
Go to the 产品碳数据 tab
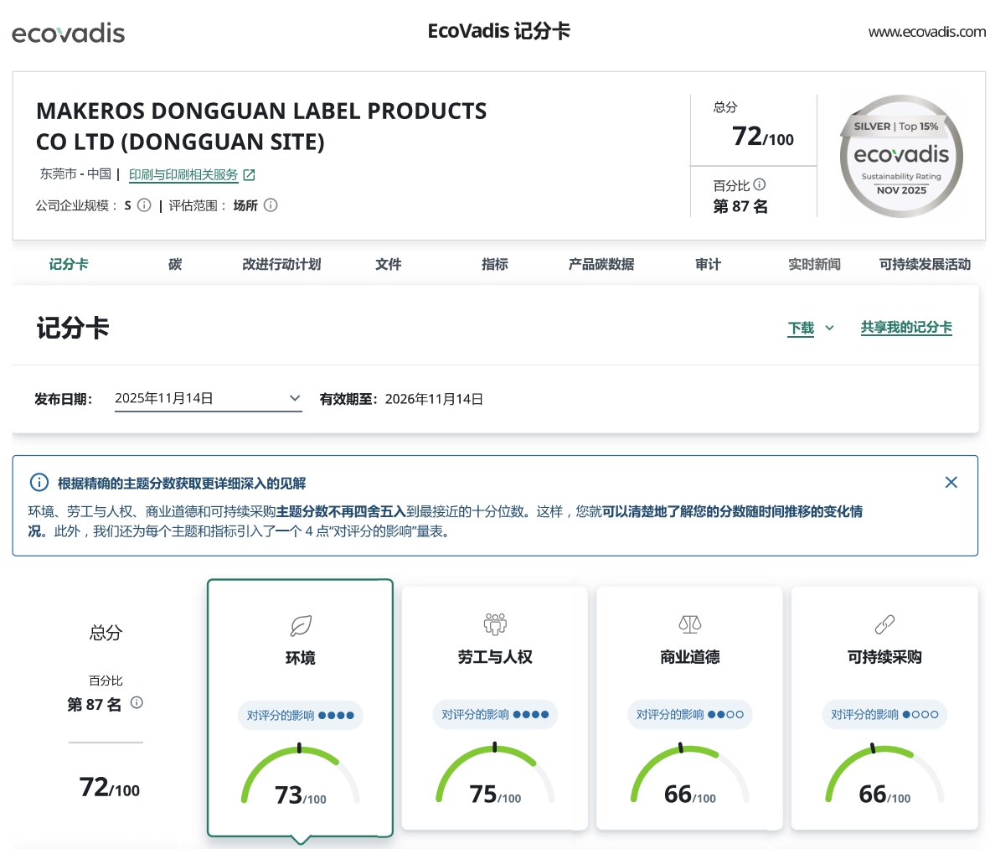point(601,264)
